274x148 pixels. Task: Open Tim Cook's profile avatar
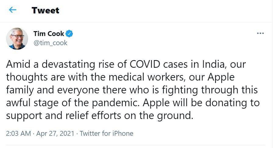point(17,39)
